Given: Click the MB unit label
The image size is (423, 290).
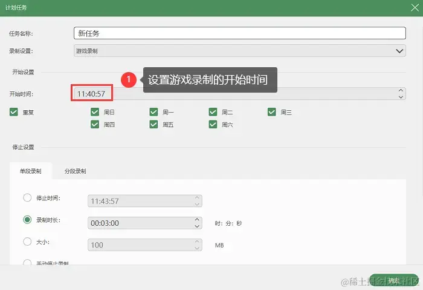Looking at the screenshot, I should coord(219,245).
